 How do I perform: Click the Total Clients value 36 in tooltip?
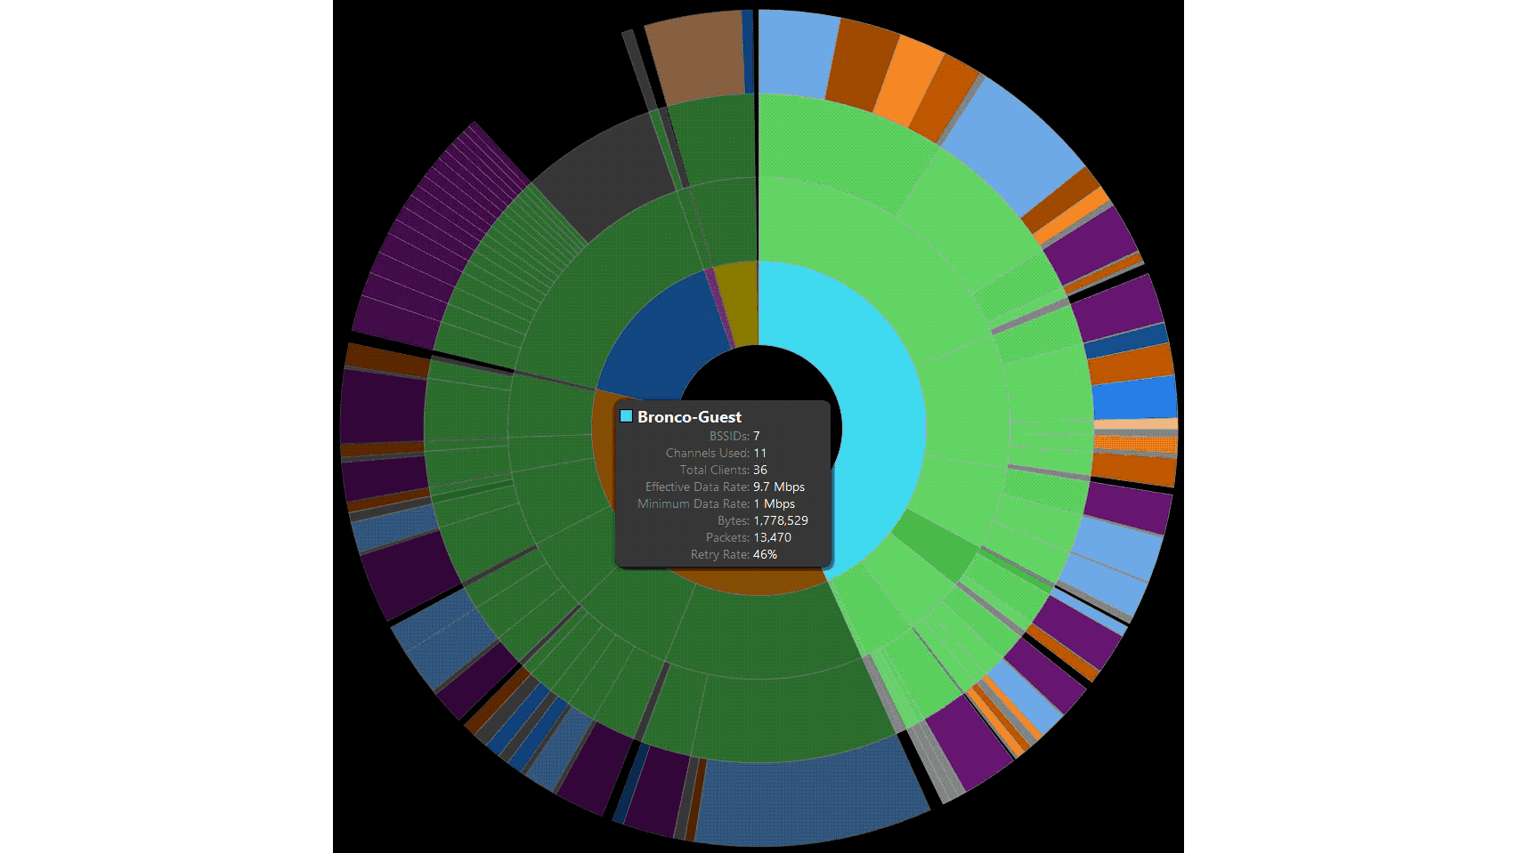[759, 470]
